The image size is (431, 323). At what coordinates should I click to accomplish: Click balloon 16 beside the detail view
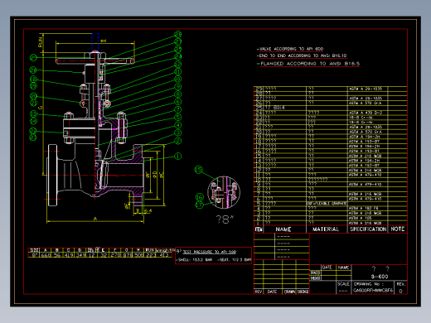[x=200, y=197]
